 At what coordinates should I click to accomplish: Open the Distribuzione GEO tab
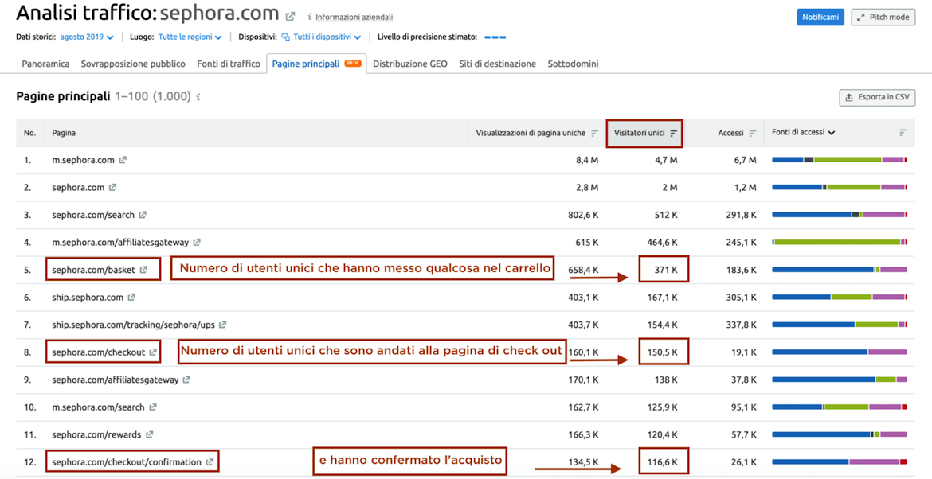[x=409, y=64]
